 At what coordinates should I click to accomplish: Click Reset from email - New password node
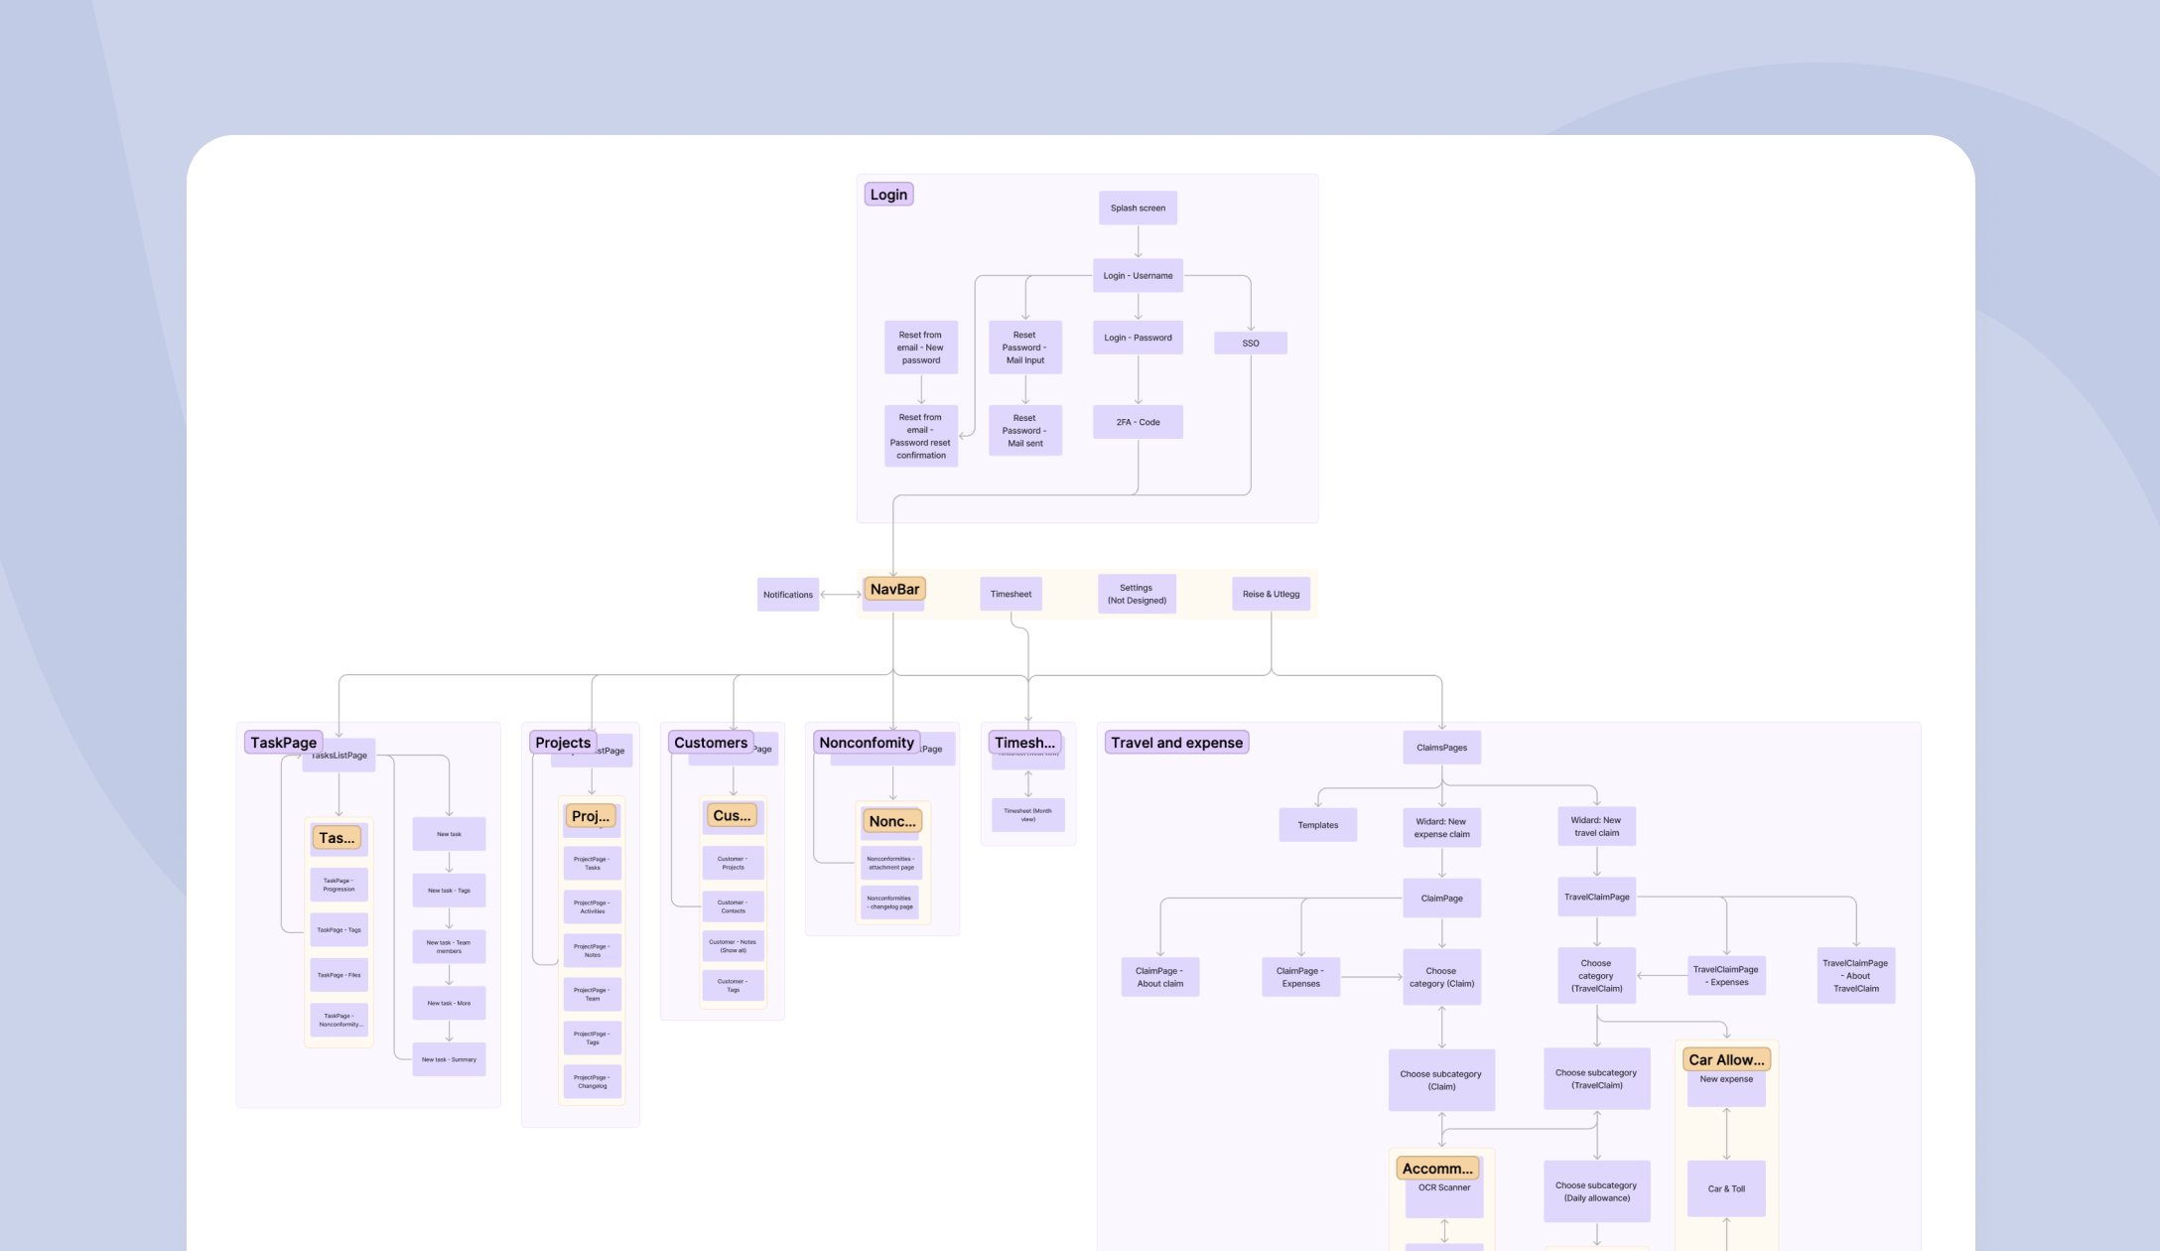pos(921,347)
